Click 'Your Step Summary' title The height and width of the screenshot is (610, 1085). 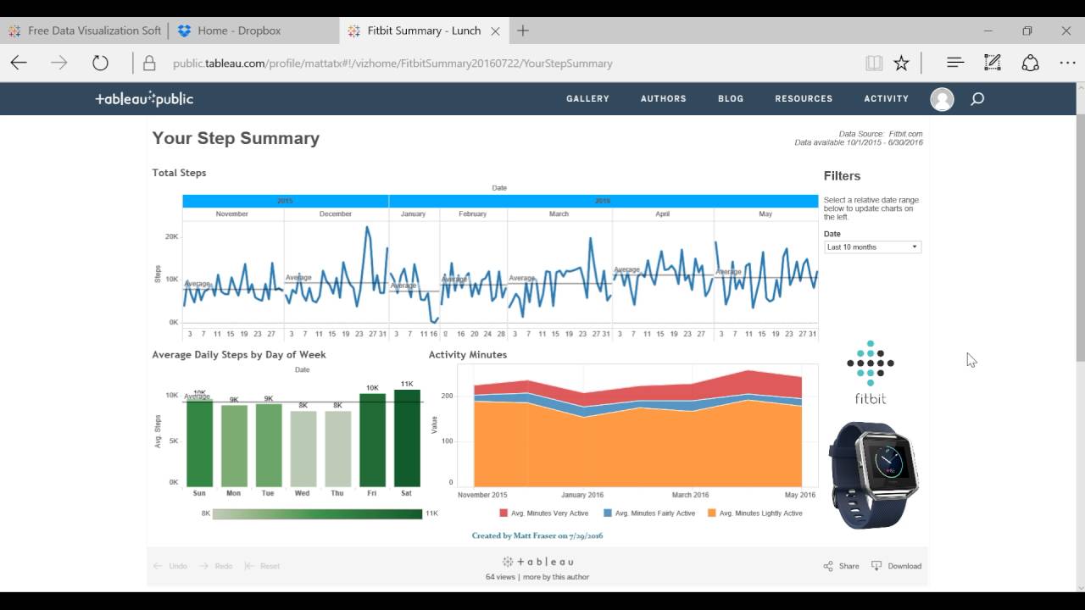tap(236, 138)
